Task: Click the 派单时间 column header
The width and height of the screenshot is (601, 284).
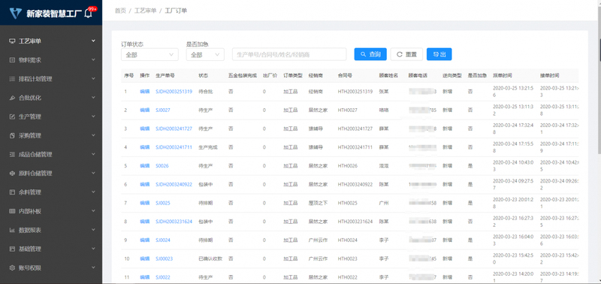Action: [x=502, y=76]
